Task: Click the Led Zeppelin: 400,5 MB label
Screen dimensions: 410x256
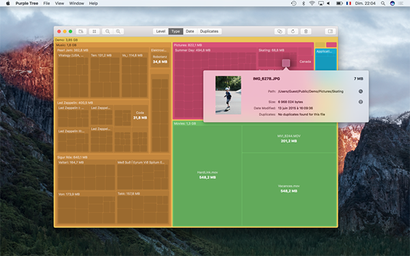Action: (75, 102)
